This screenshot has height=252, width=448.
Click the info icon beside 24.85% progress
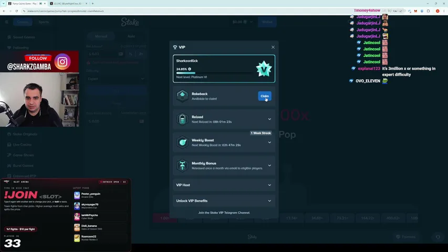pyautogui.click(x=190, y=69)
